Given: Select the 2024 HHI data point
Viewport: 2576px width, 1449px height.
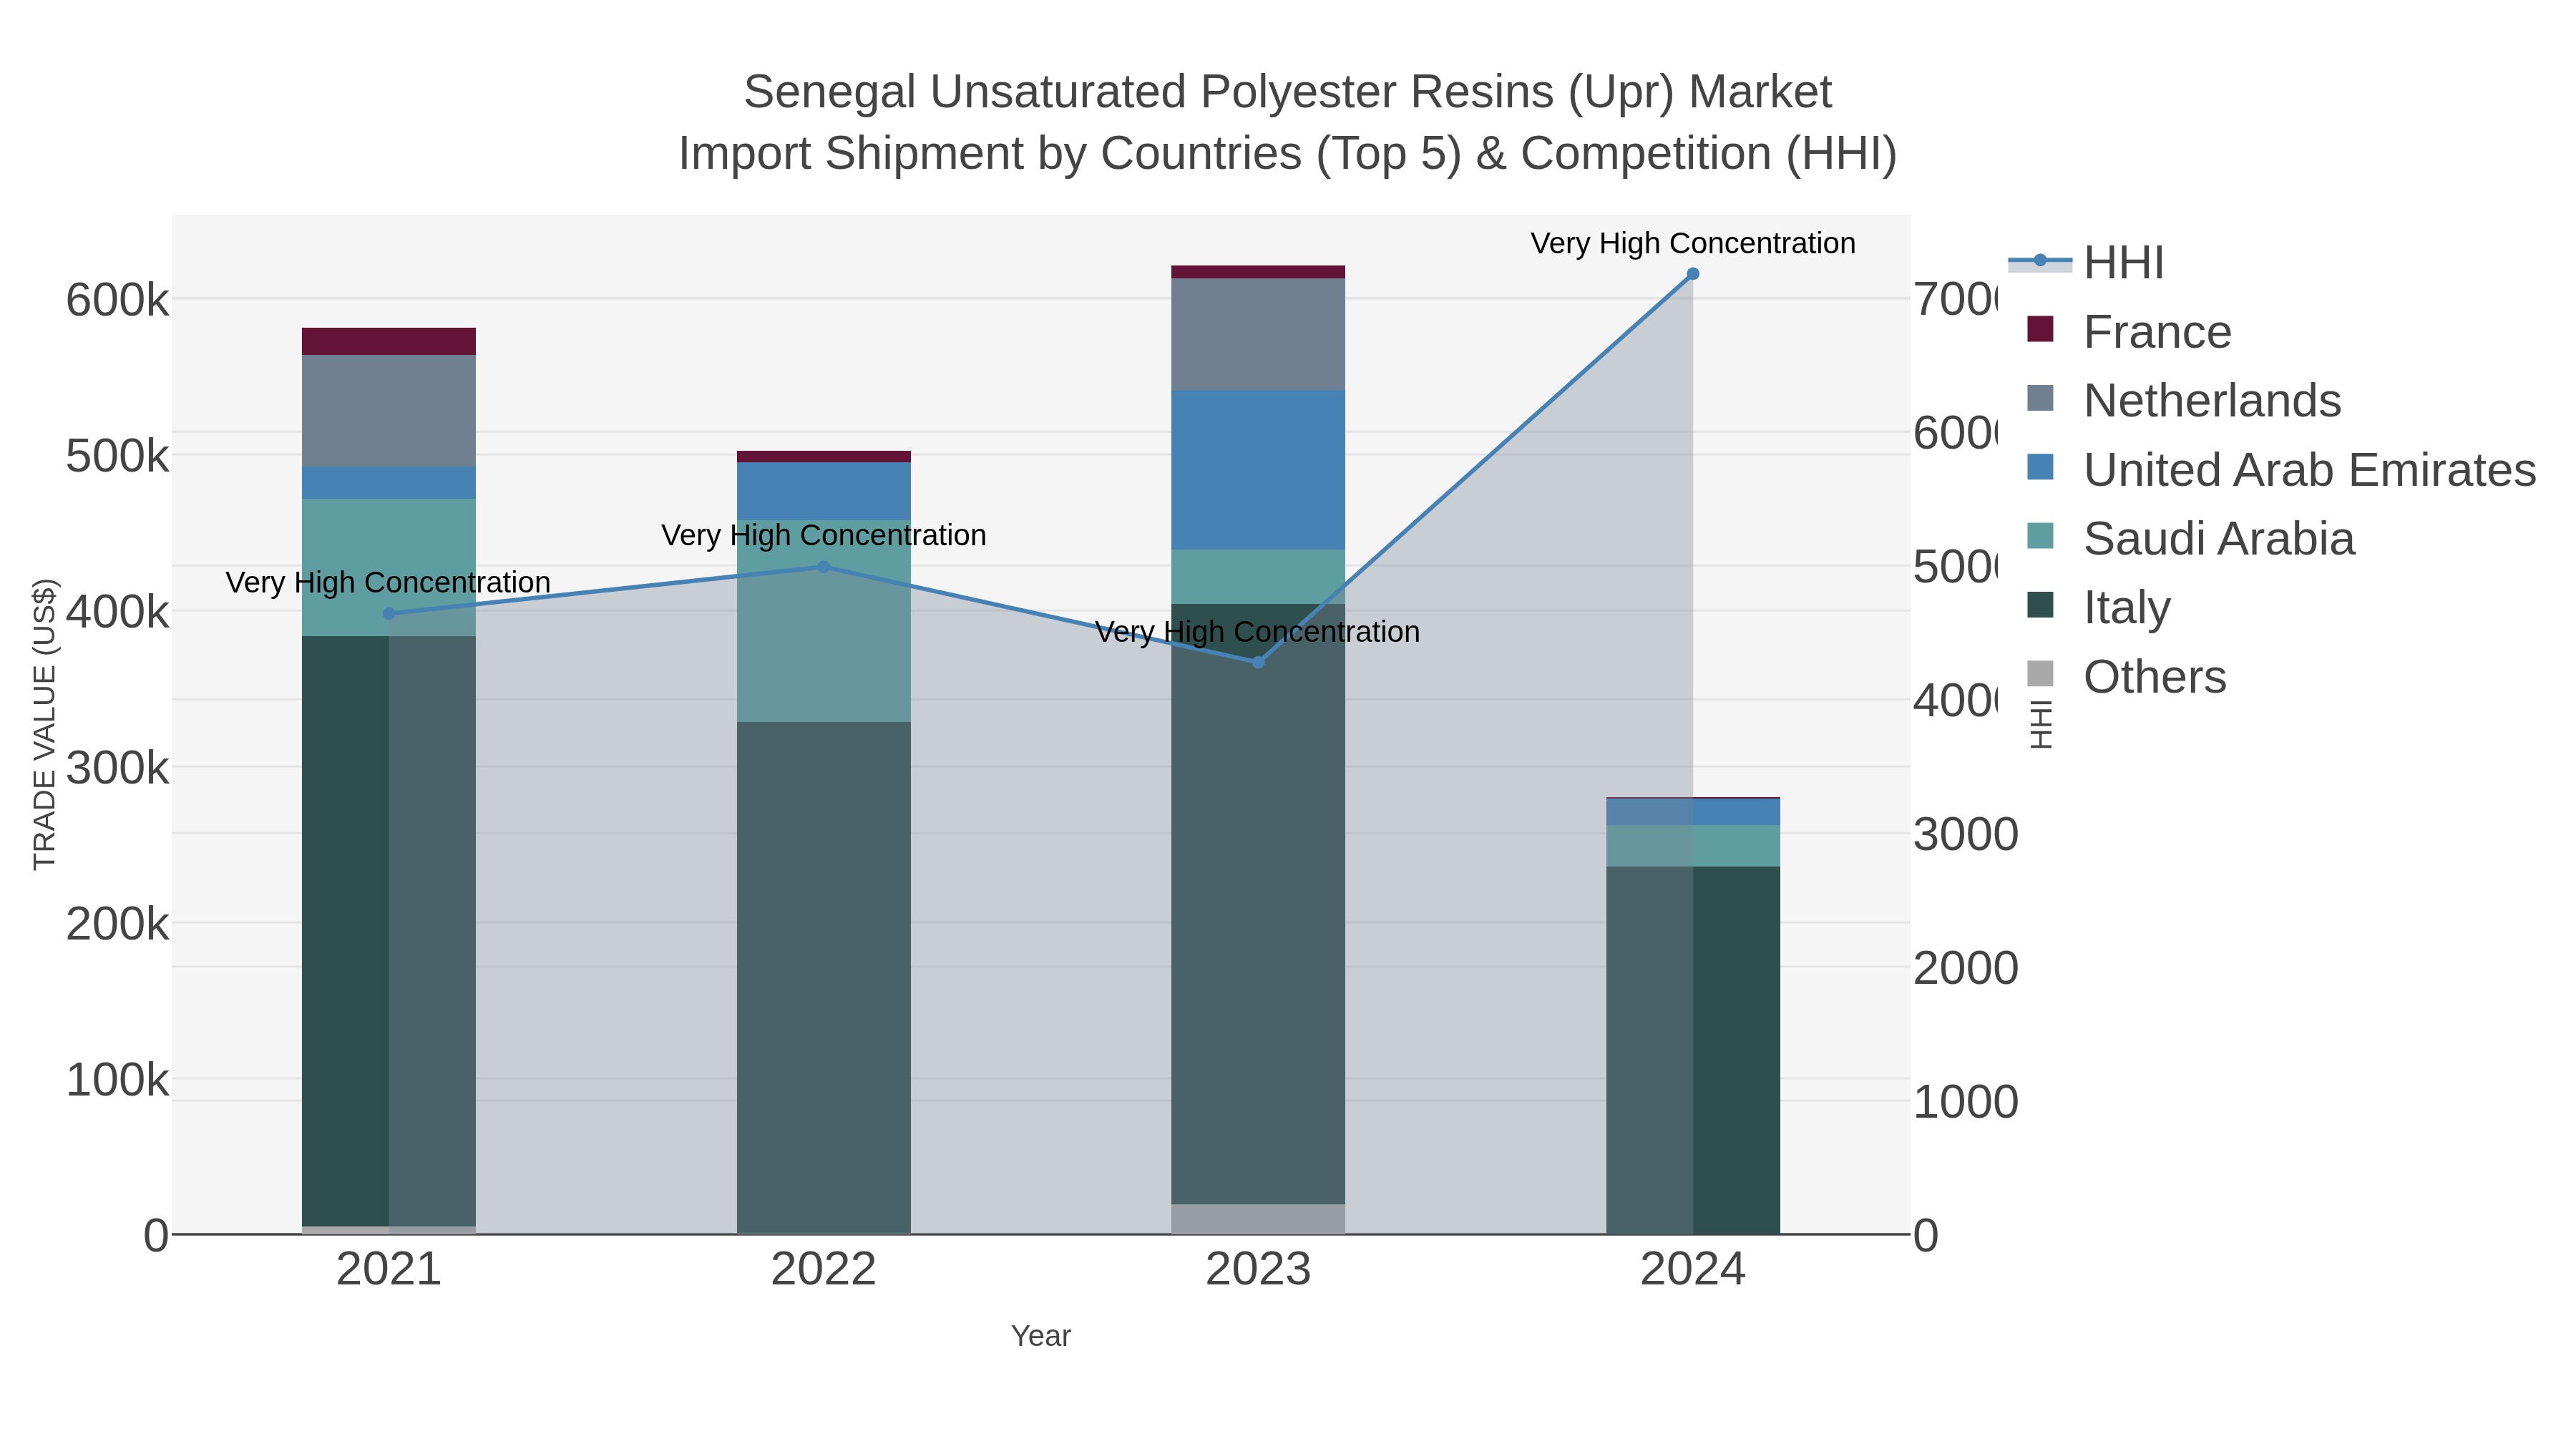Looking at the screenshot, I should point(1693,274).
